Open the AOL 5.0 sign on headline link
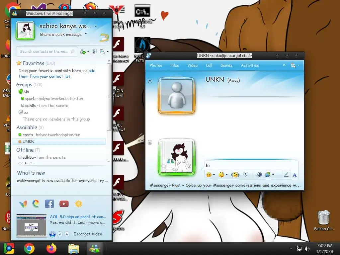The width and height of the screenshot is (340, 255). click(78, 216)
